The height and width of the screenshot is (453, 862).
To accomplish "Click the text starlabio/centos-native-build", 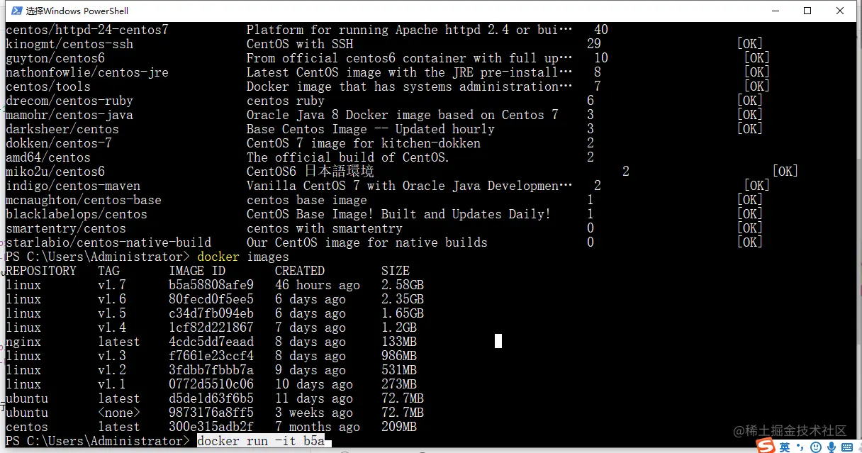I will tap(108, 242).
